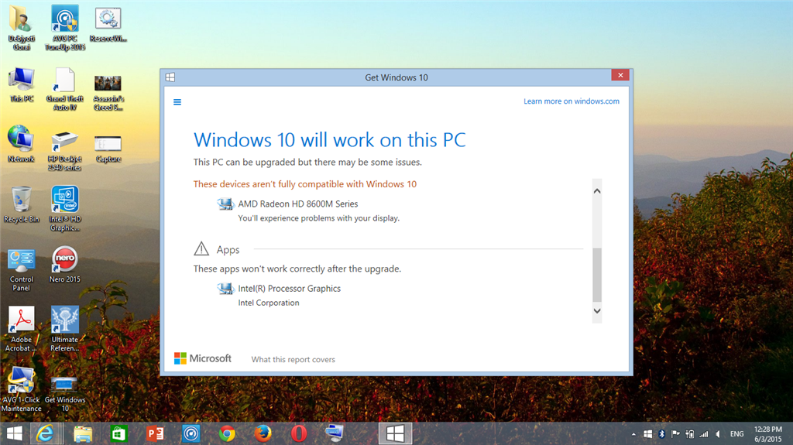The width and height of the screenshot is (793, 445).
Task: Open Adobe Acrobat desktop shortcut
Action: pyautogui.click(x=21, y=329)
